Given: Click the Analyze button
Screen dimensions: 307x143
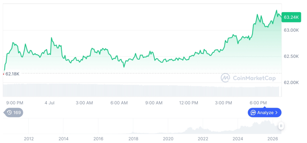Looking at the screenshot, I should (265, 112).
